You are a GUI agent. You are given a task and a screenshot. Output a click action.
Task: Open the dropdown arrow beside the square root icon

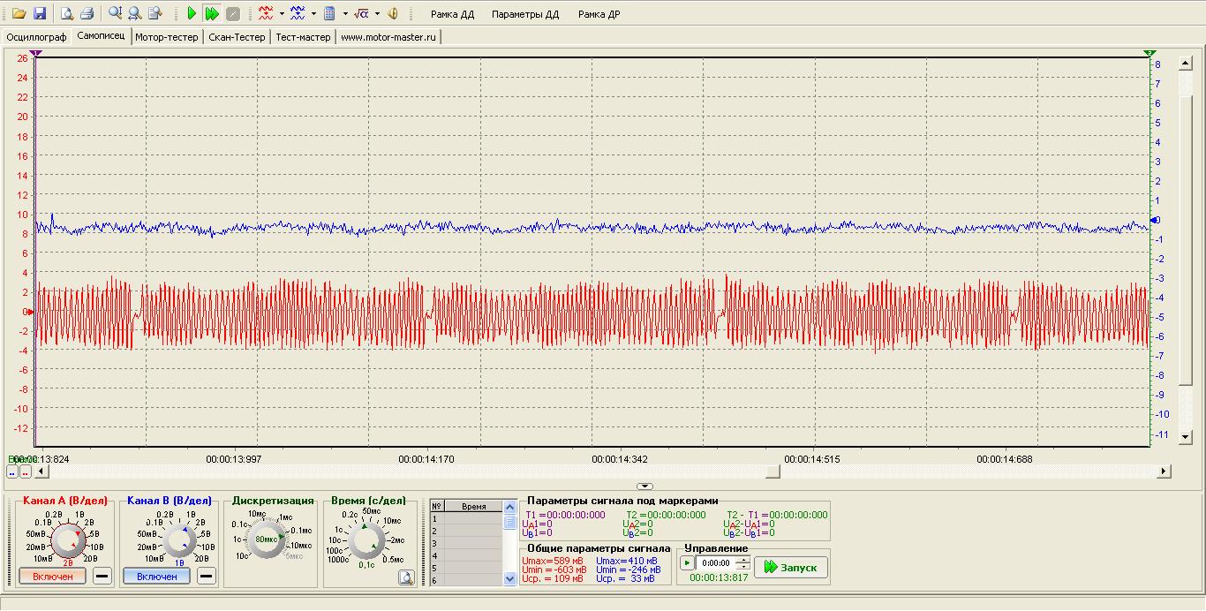[377, 14]
